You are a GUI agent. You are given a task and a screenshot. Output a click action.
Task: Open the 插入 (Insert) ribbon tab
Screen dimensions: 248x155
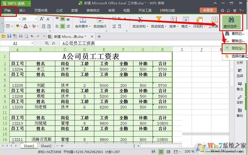pos(22,11)
